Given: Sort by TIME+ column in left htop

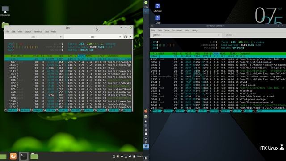Looking at the screenshot, I should coord(101,56).
